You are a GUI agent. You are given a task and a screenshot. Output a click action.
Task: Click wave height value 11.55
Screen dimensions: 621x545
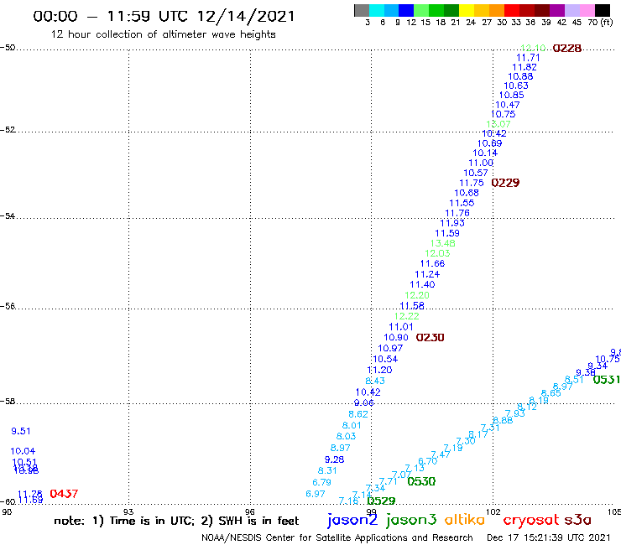(x=462, y=203)
